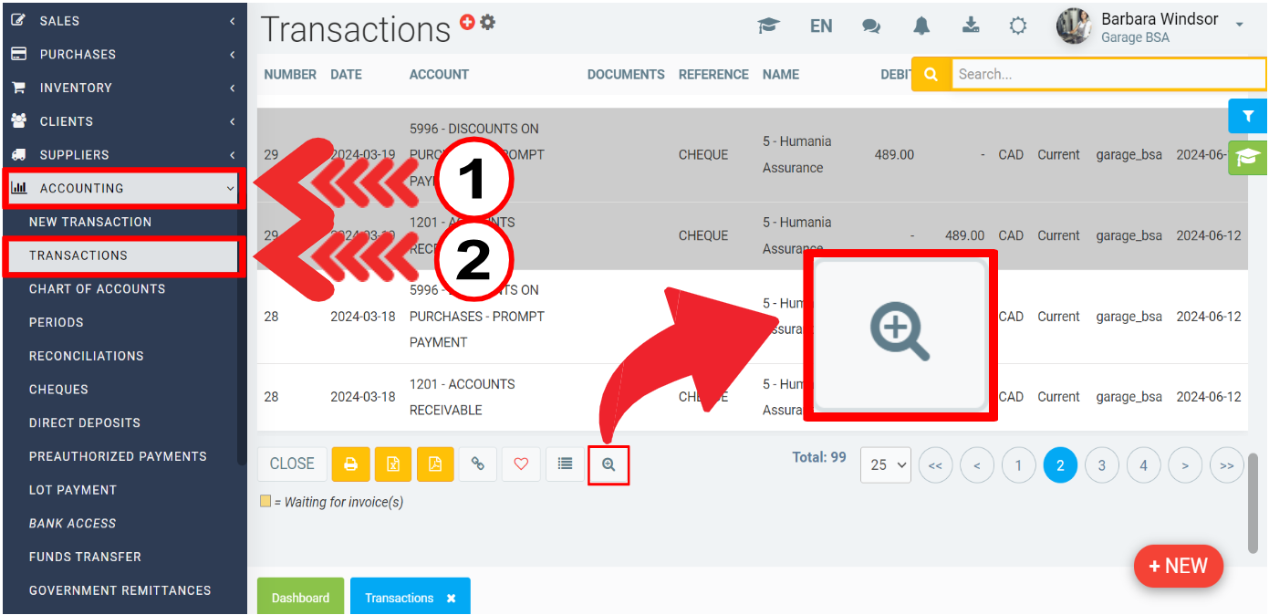Click the red plus icon beside Transactions title
Screen dimensions: 1269x615
point(467,22)
